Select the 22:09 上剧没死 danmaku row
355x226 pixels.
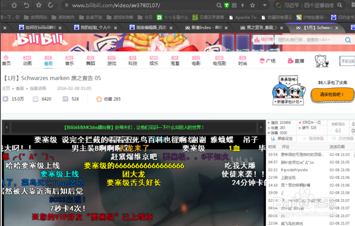[309, 178]
